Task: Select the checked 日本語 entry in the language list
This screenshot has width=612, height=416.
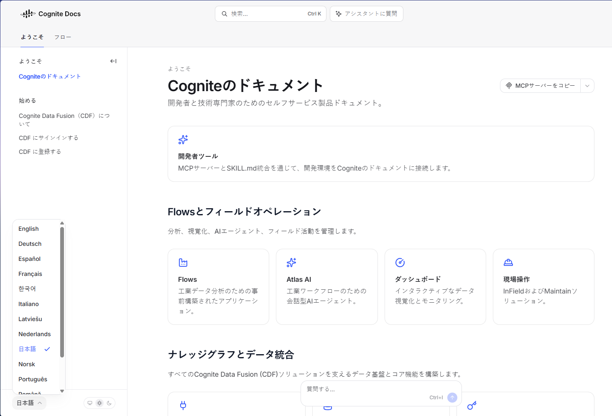Action: [x=36, y=349]
